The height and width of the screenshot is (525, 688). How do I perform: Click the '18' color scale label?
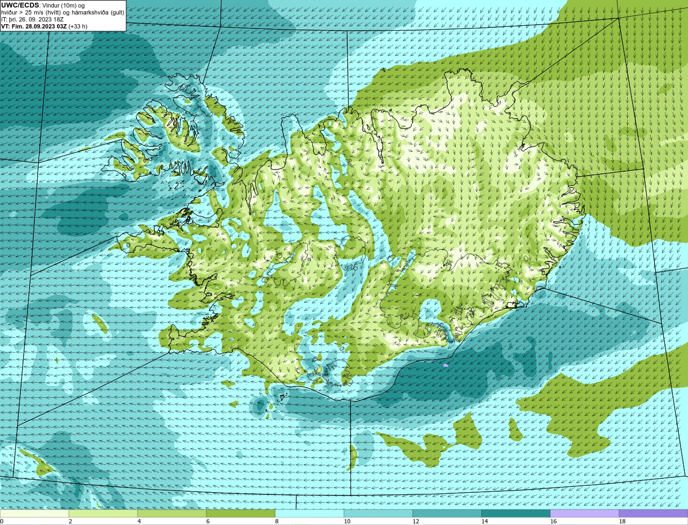pyautogui.click(x=622, y=521)
